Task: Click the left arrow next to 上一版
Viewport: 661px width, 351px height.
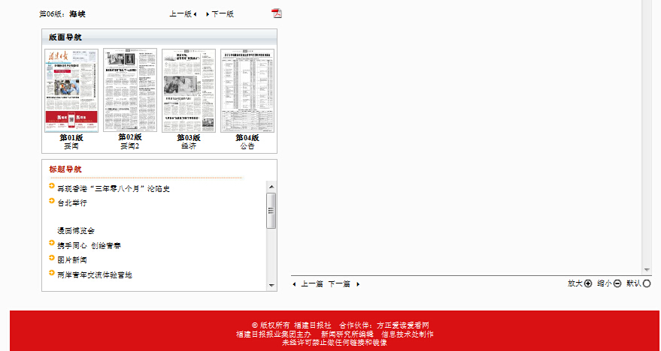Action: point(195,14)
